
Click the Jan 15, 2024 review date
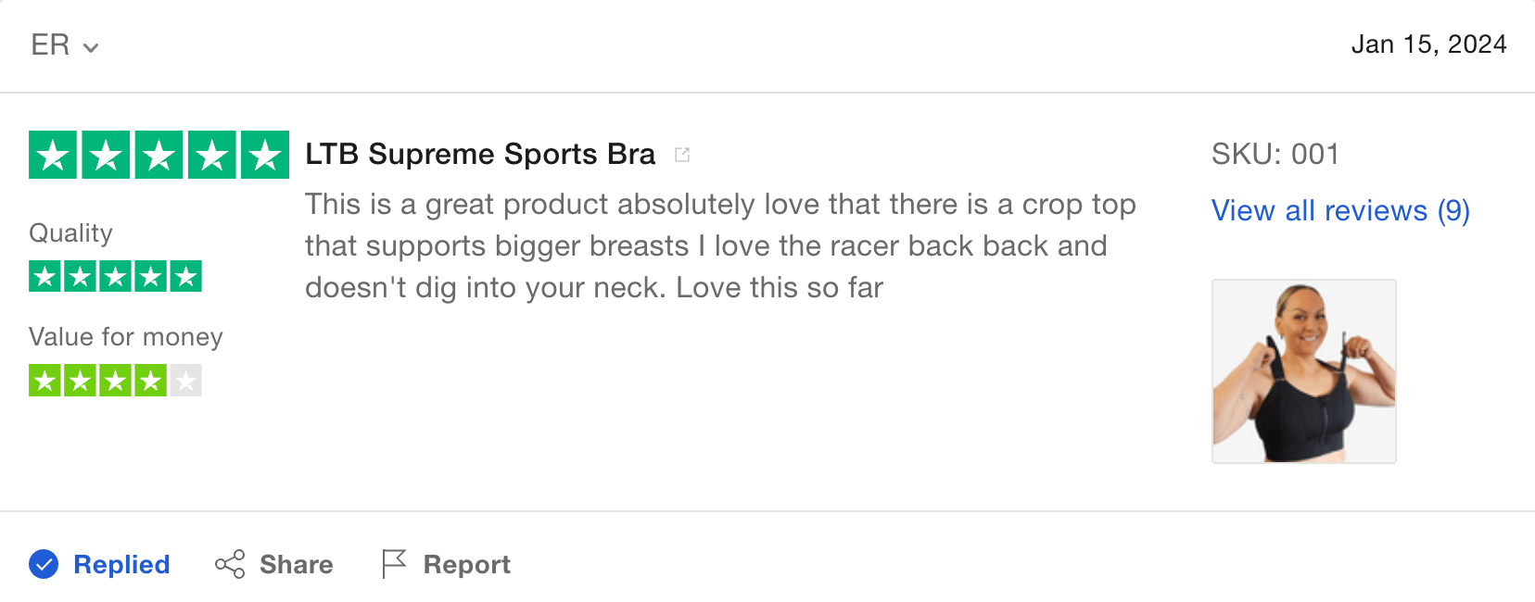pyautogui.click(x=1428, y=44)
